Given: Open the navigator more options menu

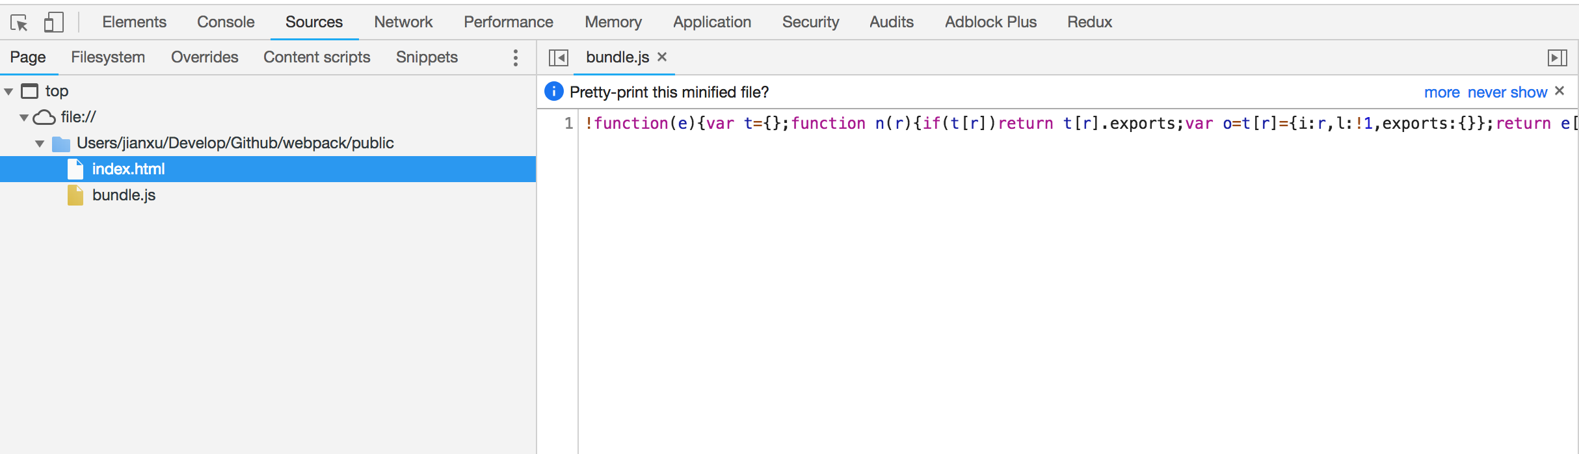Looking at the screenshot, I should coord(515,58).
